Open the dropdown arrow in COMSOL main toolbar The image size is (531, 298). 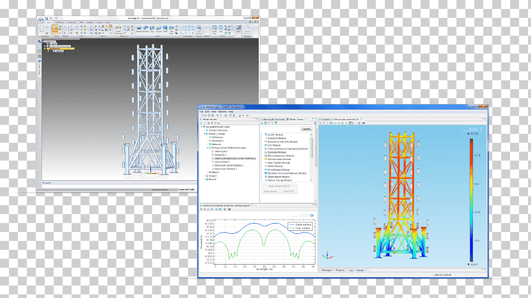click(243, 115)
